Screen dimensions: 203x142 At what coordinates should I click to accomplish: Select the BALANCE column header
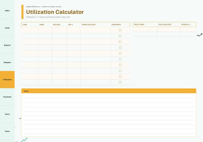(x=57, y=25)
